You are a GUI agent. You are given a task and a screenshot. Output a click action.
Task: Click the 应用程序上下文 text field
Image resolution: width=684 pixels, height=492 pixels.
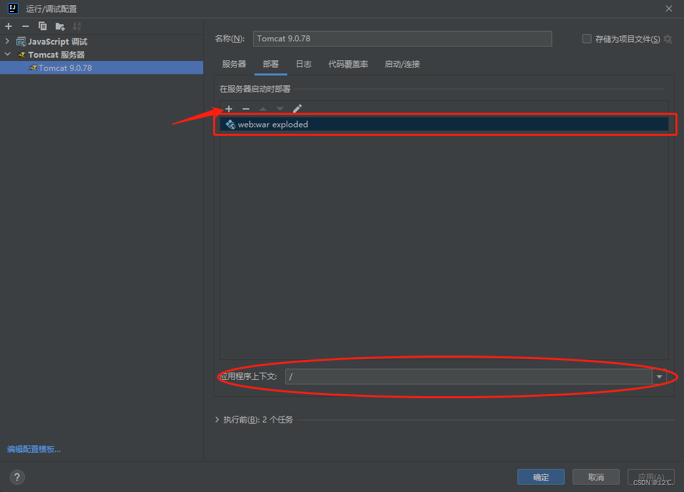point(469,377)
